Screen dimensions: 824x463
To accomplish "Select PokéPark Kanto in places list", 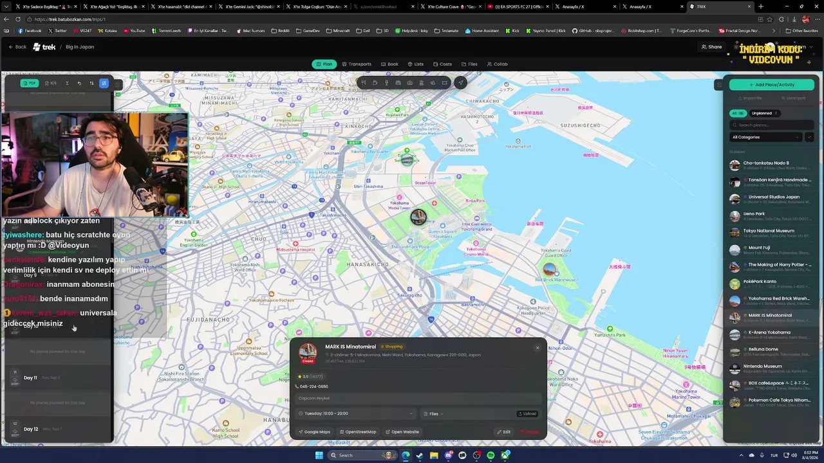I will pos(771,284).
